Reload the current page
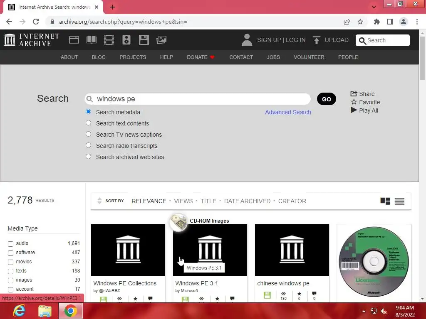Viewport: 426px width, 319px height. pyautogui.click(x=36, y=22)
